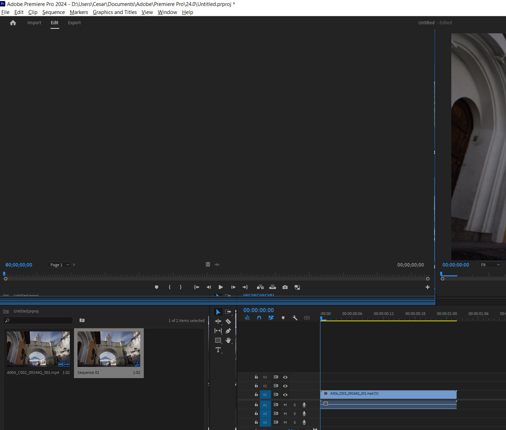Click the Button Editor plus icon

tap(427, 287)
